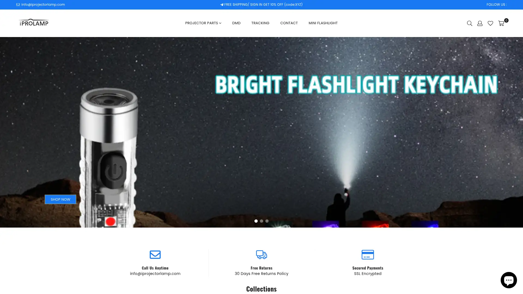Click the iPROLAMP logo
The height and width of the screenshot is (294, 523).
(34, 23)
